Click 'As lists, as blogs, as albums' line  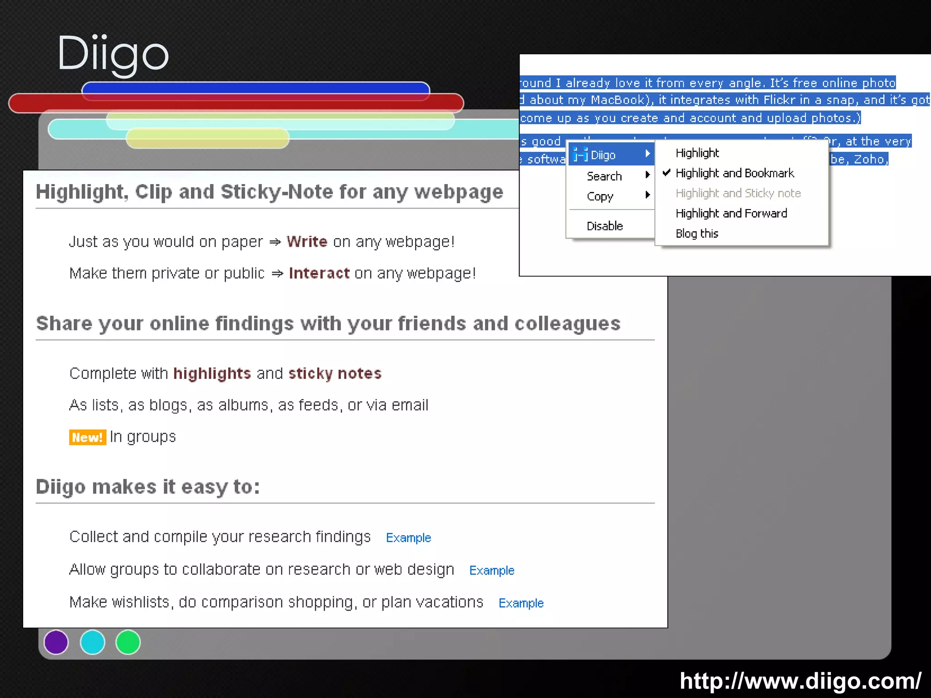click(x=249, y=405)
